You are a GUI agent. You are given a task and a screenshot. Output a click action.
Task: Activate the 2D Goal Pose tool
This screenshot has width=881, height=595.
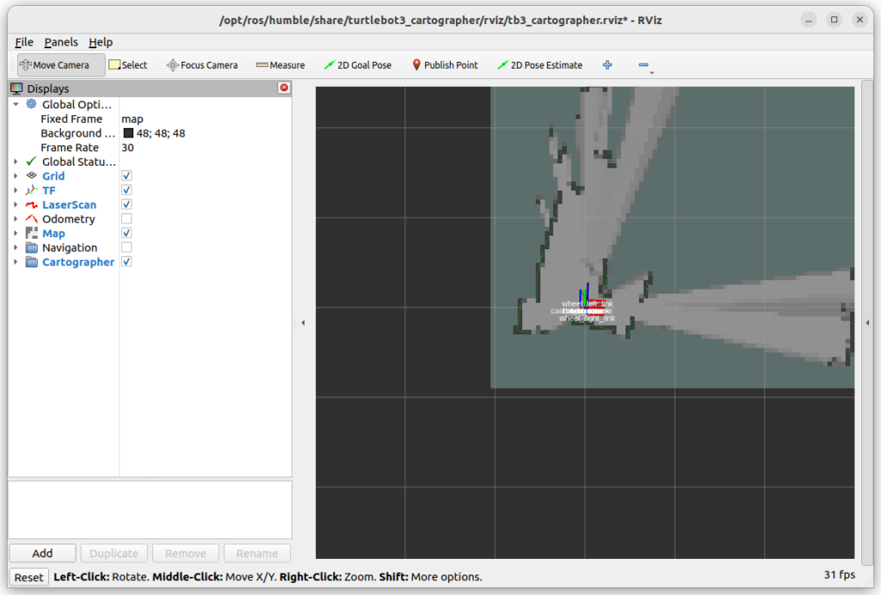click(x=357, y=65)
